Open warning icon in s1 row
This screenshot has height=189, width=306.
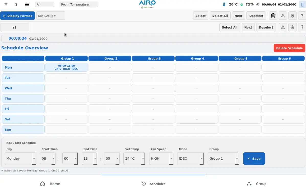(x=282, y=27)
